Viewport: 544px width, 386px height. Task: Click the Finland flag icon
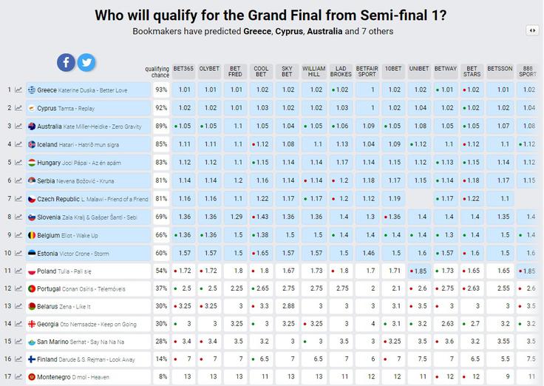click(32, 359)
